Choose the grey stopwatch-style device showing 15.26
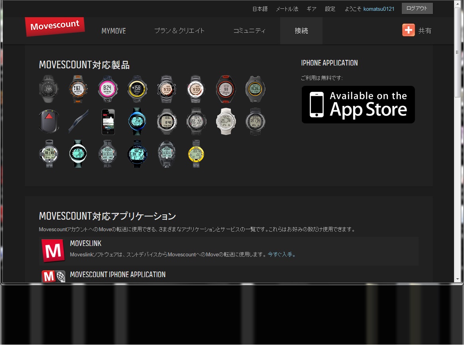This screenshot has height=345, width=464. [256, 89]
